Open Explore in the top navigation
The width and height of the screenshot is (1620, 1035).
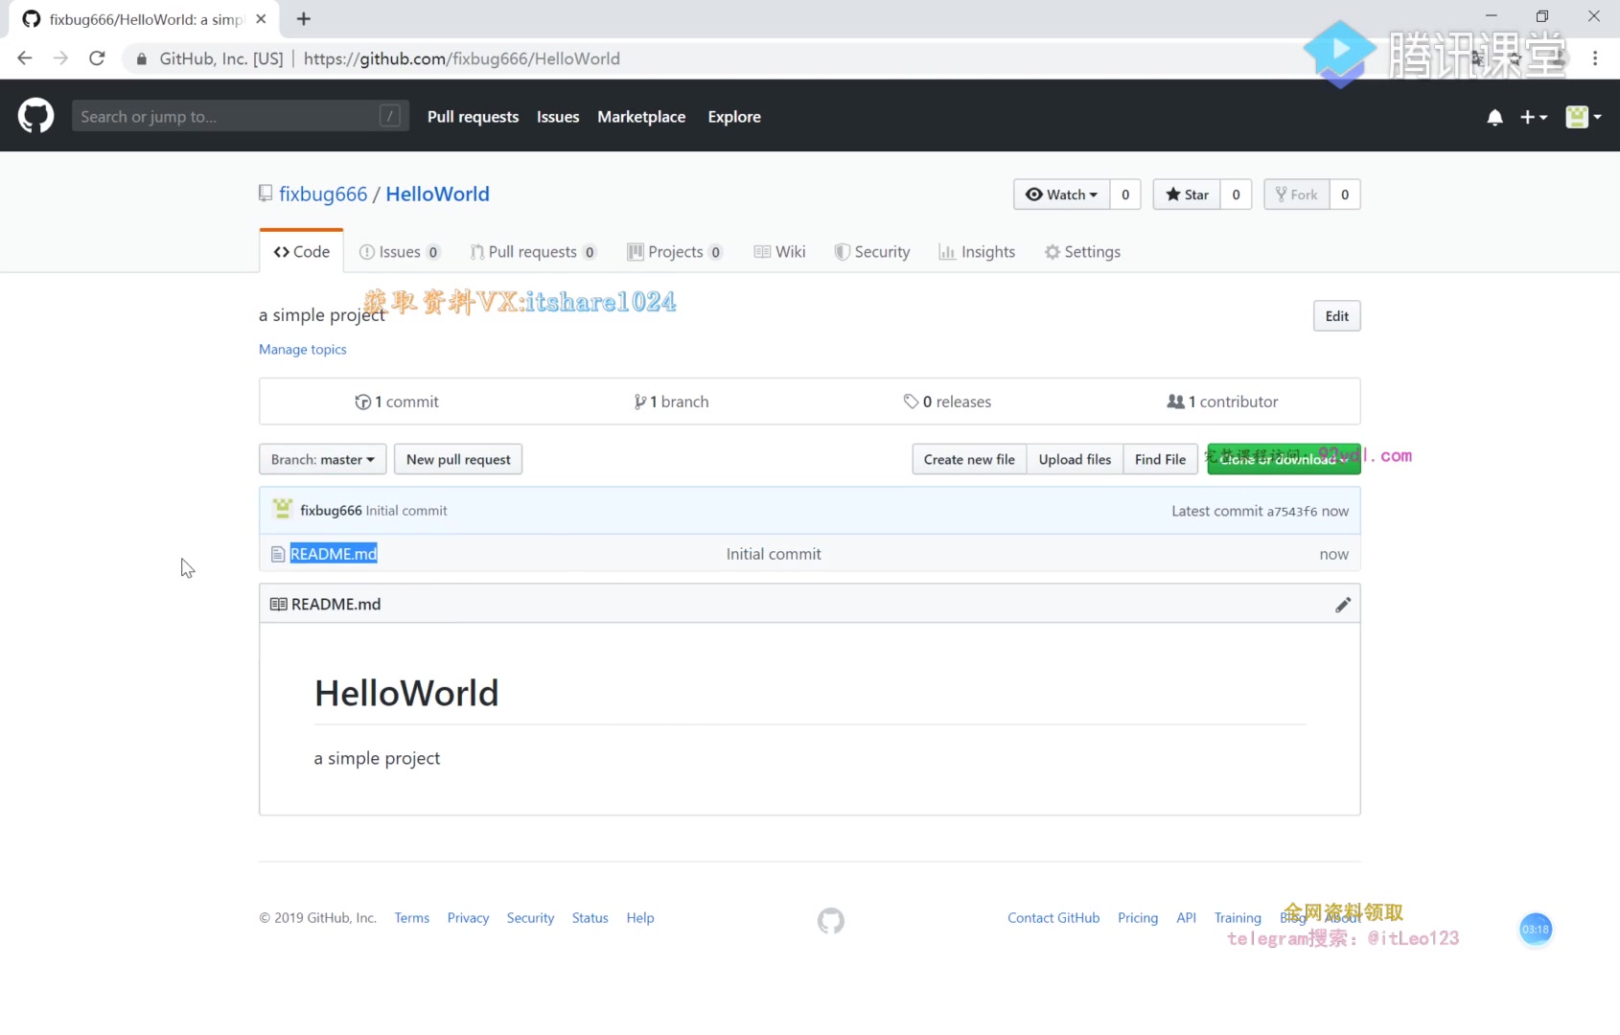pos(734,117)
